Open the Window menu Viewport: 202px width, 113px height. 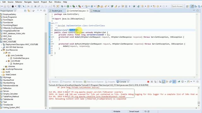57,2
